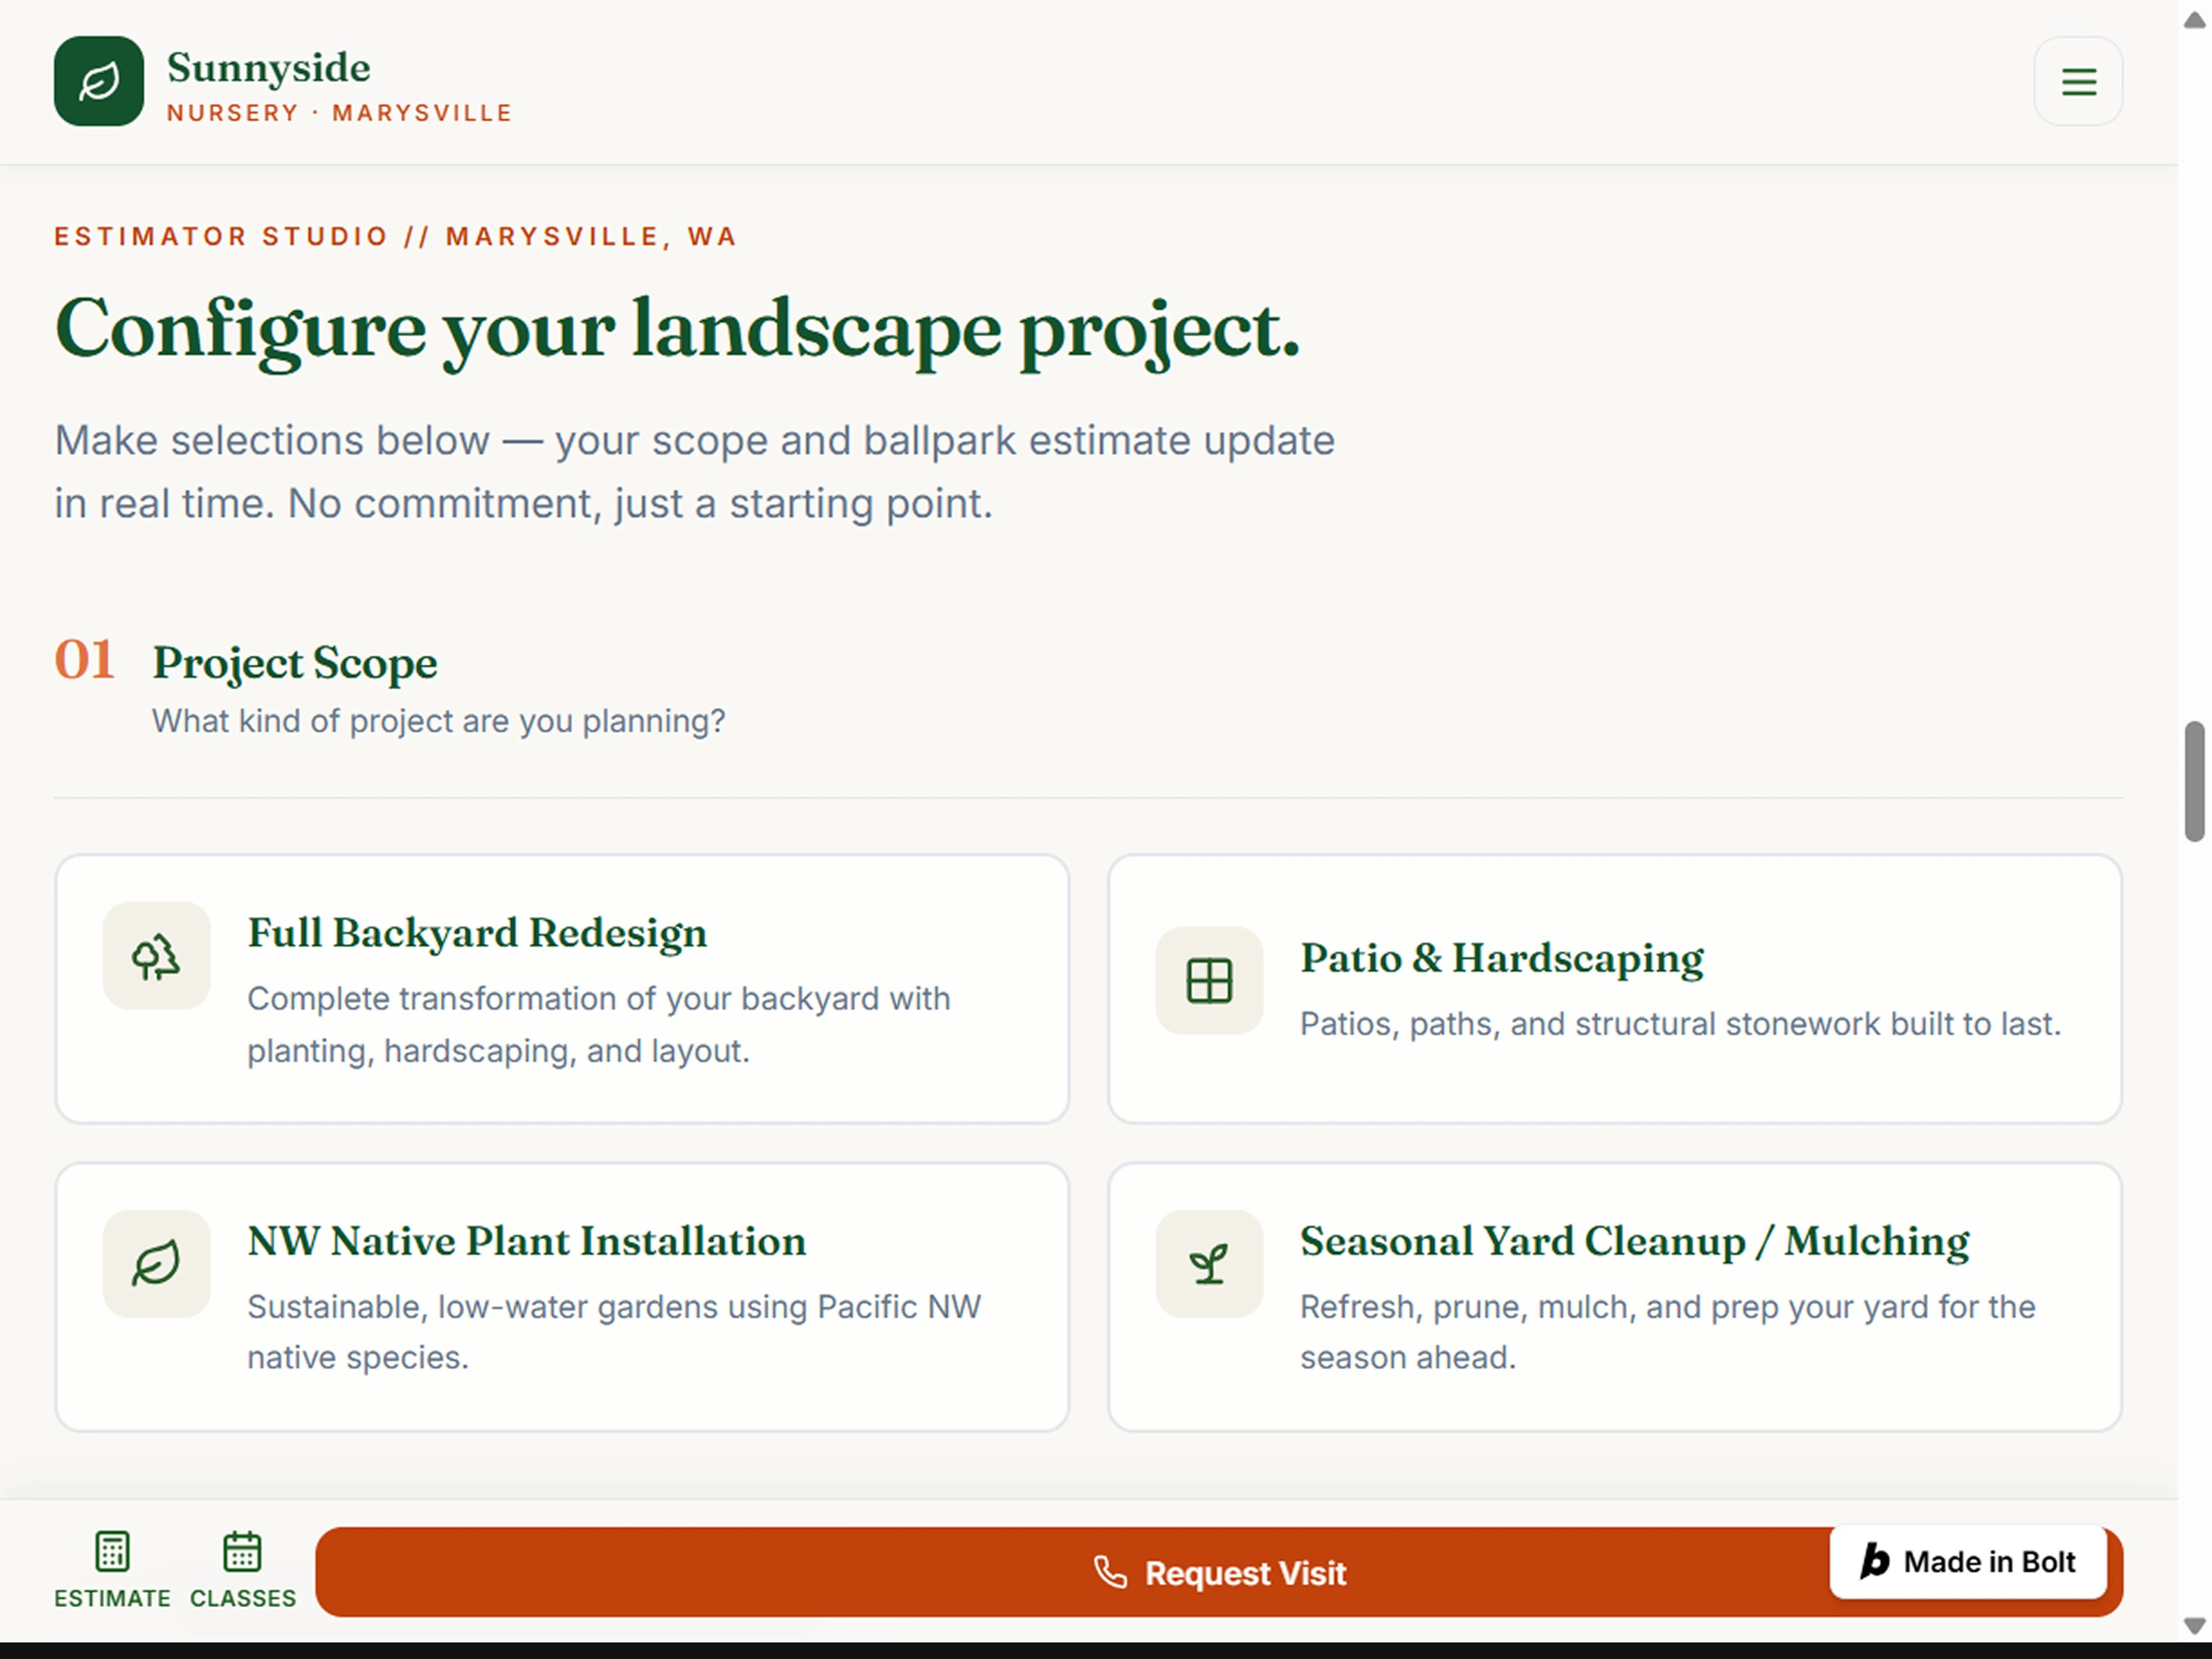Click the Project Scope heading
This screenshot has width=2212, height=1659.
point(294,663)
